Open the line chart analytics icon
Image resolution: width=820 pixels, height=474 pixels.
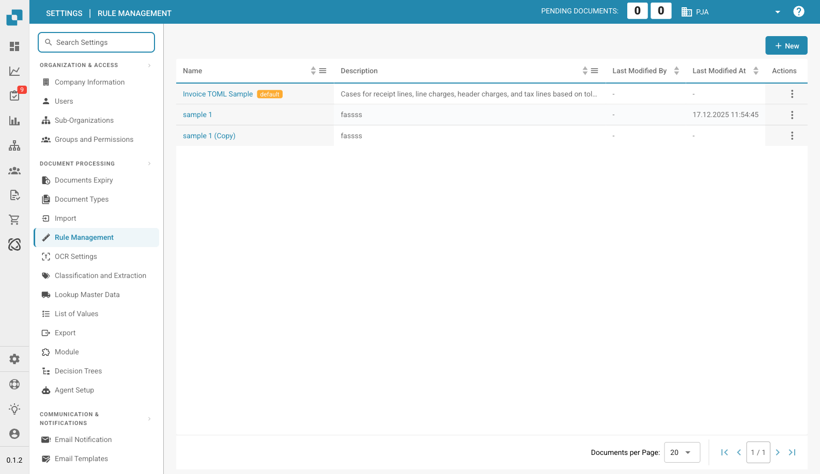(x=14, y=71)
